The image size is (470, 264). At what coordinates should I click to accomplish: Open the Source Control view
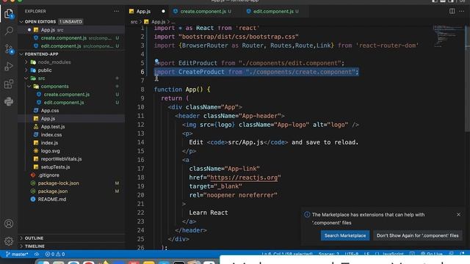[x=9, y=49]
